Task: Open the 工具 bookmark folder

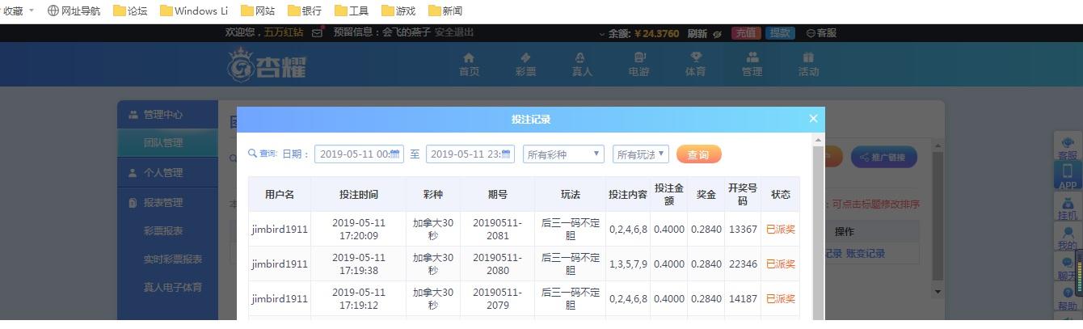Action: click(x=352, y=11)
